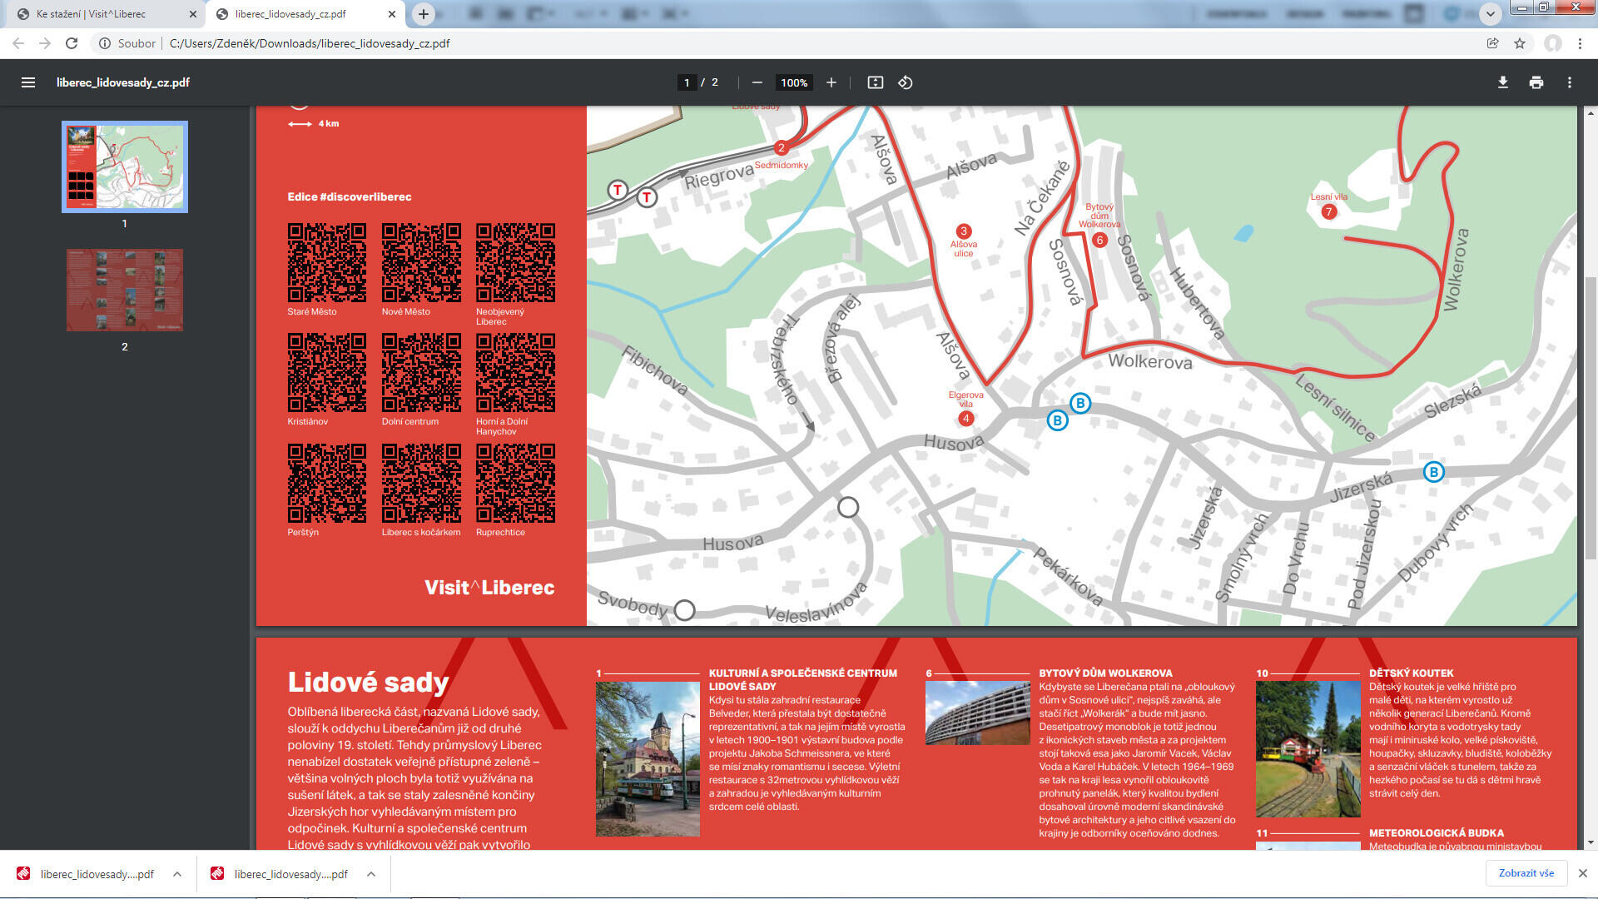Image resolution: width=1598 pixels, height=899 pixels.
Task: Share this page icon in address bar
Action: pos(1493,43)
